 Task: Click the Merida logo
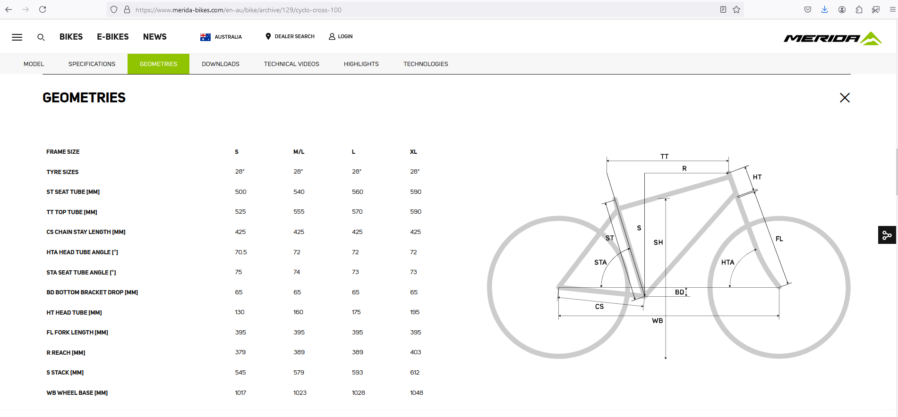(832, 38)
